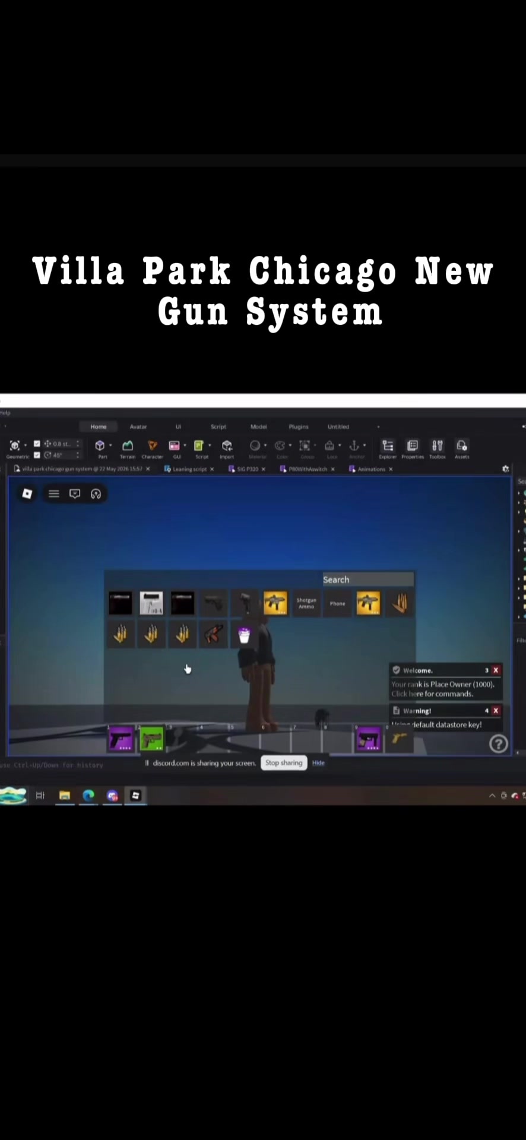This screenshot has height=1140, width=526.
Task: Open Task View on the taskbar
Action: 40,796
